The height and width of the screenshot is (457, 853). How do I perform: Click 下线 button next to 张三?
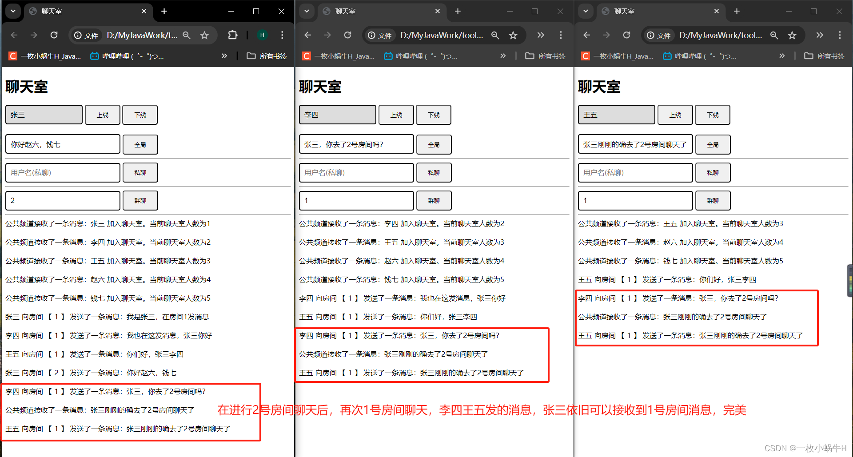click(x=140, y=115)
